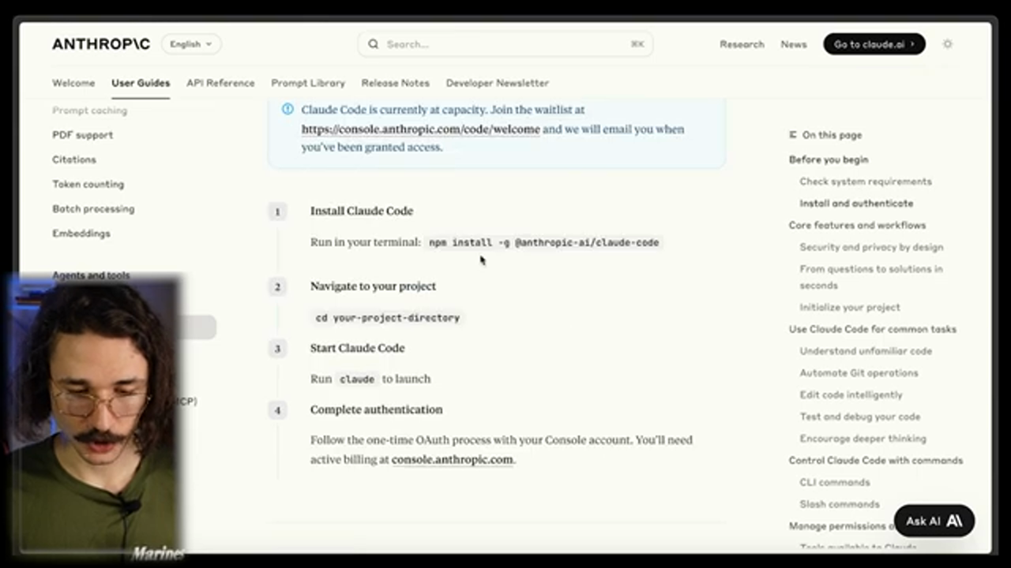Open Token counting sidebar page
Viewport: 1011px width, 568px height.
(88, 184)
